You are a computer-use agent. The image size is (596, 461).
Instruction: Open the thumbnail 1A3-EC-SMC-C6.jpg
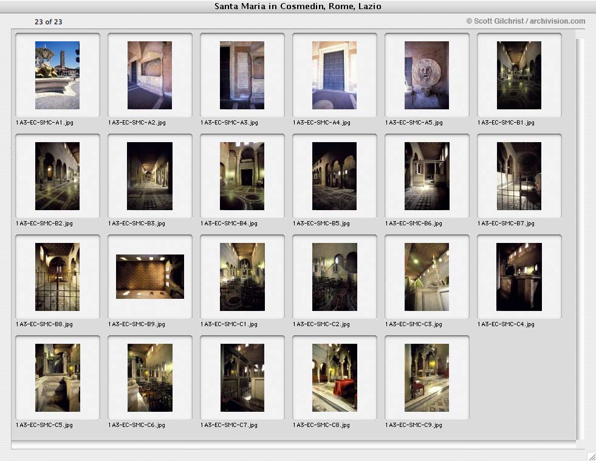pos(150,378)
